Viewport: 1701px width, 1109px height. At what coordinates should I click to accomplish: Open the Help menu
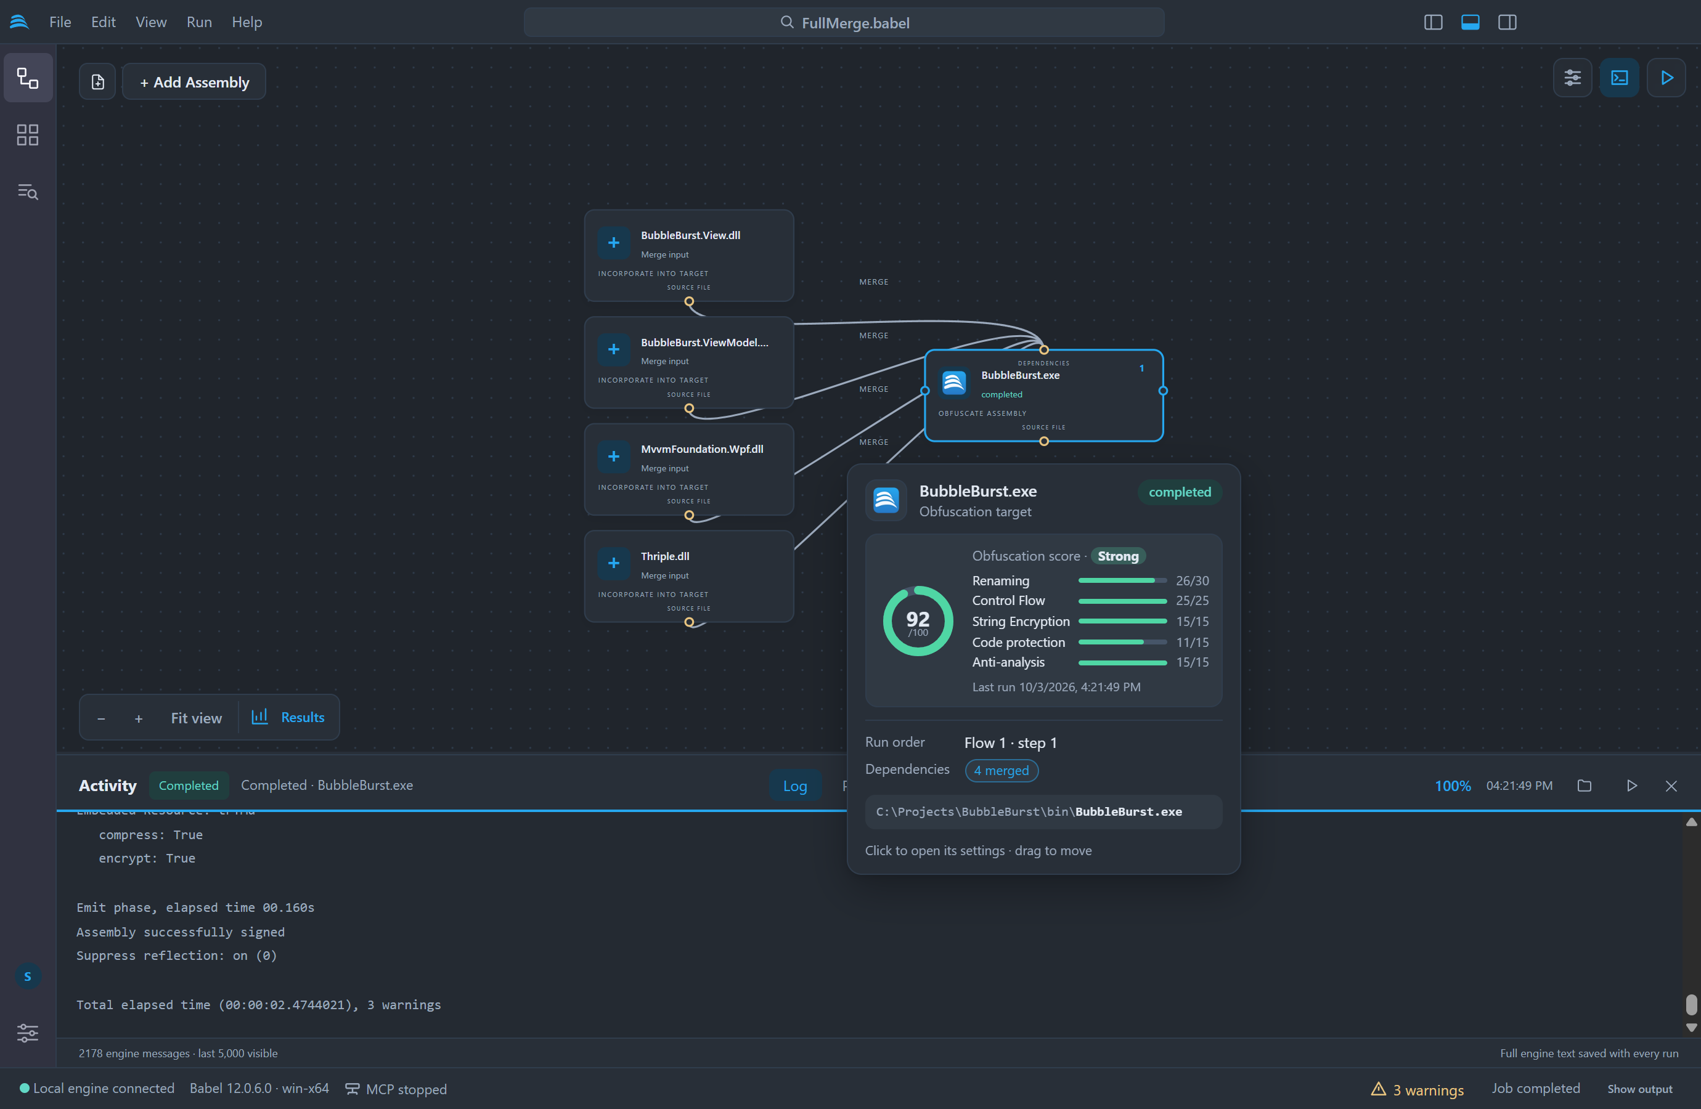click(247, 22)
